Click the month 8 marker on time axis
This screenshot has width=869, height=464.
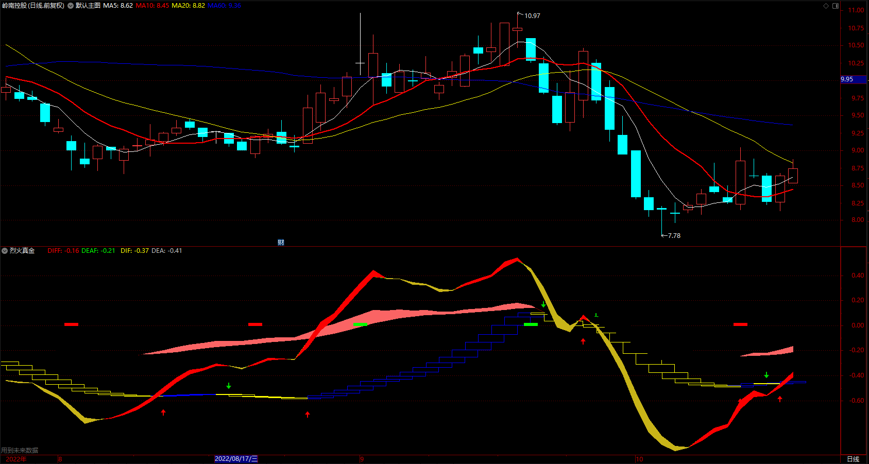pos(60,459)
